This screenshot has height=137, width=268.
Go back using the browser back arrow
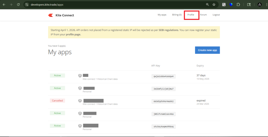(4, 4)
